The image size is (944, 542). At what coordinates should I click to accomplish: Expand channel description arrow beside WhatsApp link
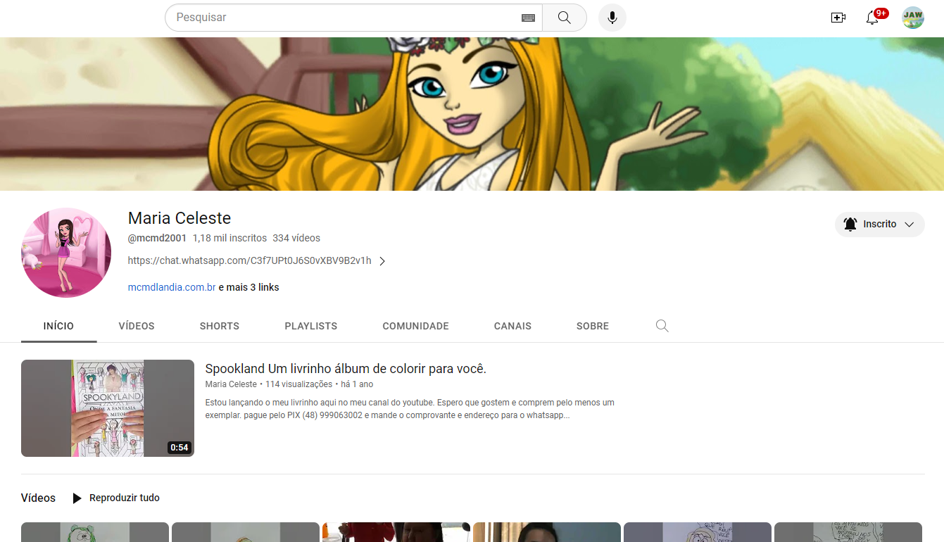click(382, 261)
